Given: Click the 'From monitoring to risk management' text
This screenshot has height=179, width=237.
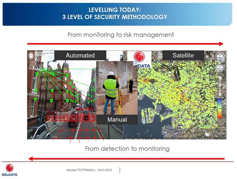Looking at the screenshot, I should pos(121,35).
